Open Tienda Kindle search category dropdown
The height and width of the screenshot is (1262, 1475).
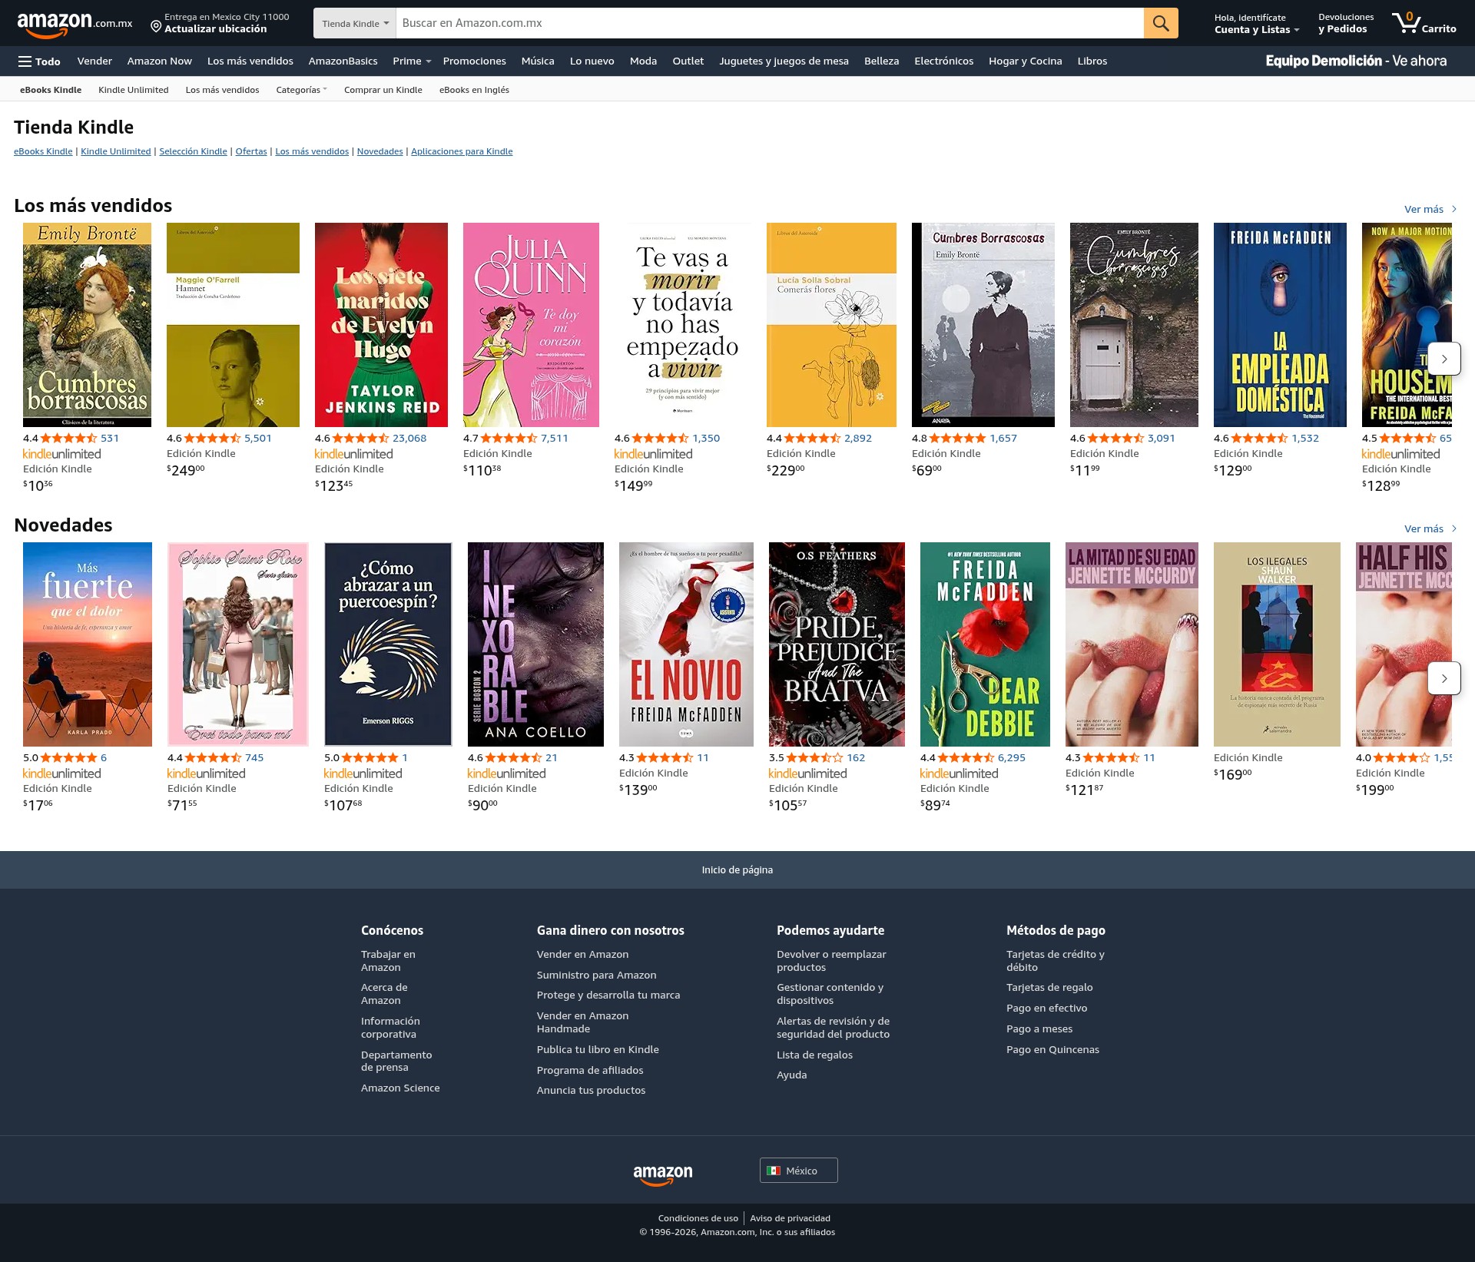tap(355, 23)
